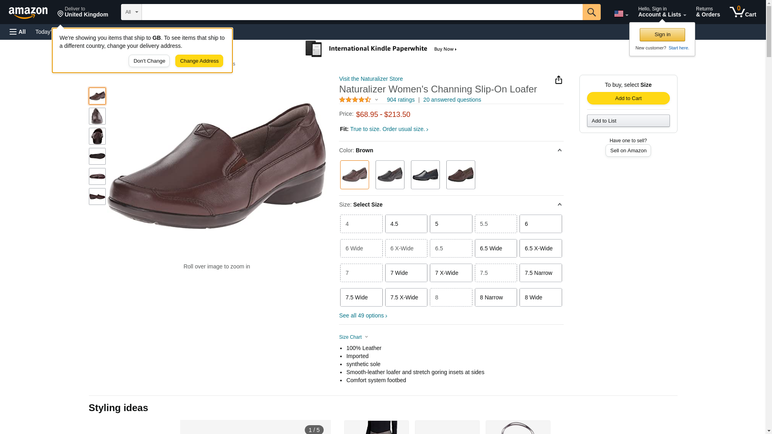Click the US flag language selector
This screenshot has height=434, width=772.
click(x=621, y=14)
